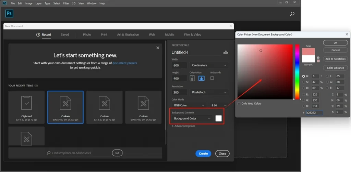This screenshot has height=172, width=351.
Task: Expand Advanced Options section
Action: [184, 126]
